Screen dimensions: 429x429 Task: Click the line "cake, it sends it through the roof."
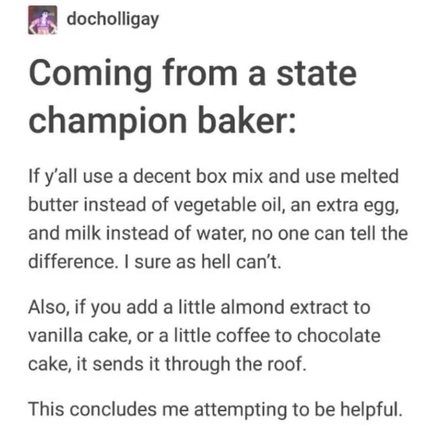(x=167, y=365)
